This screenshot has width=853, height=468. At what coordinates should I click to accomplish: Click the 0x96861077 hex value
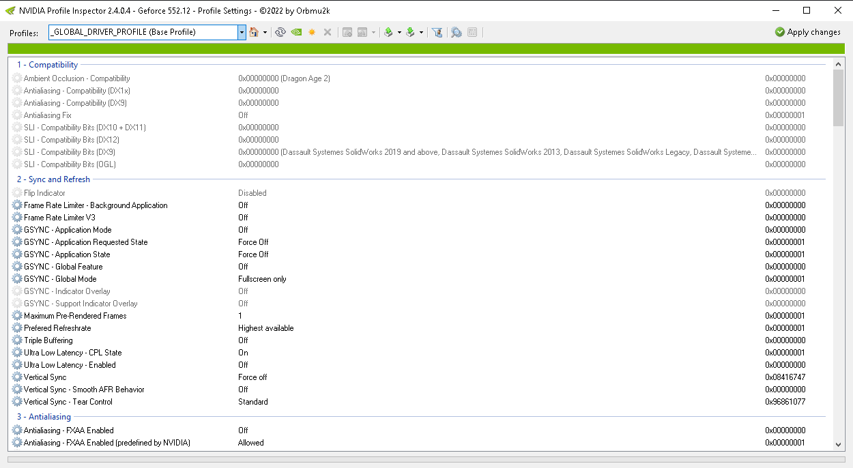click(785, 402)
